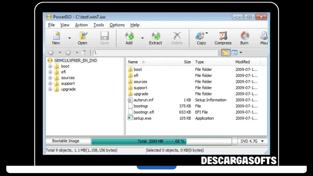
Task: Expand the sources folder in the tree
Action: pos(50,78)
